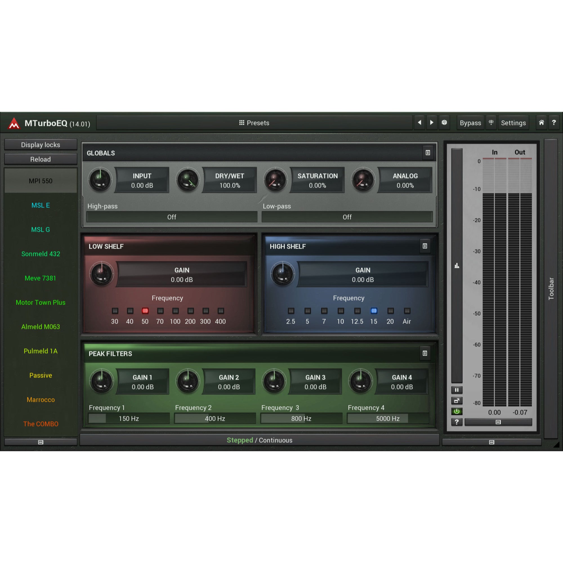This screenshot has height=563, width=563.
Task: Click the next preset arrow
Action: [432, 123]
